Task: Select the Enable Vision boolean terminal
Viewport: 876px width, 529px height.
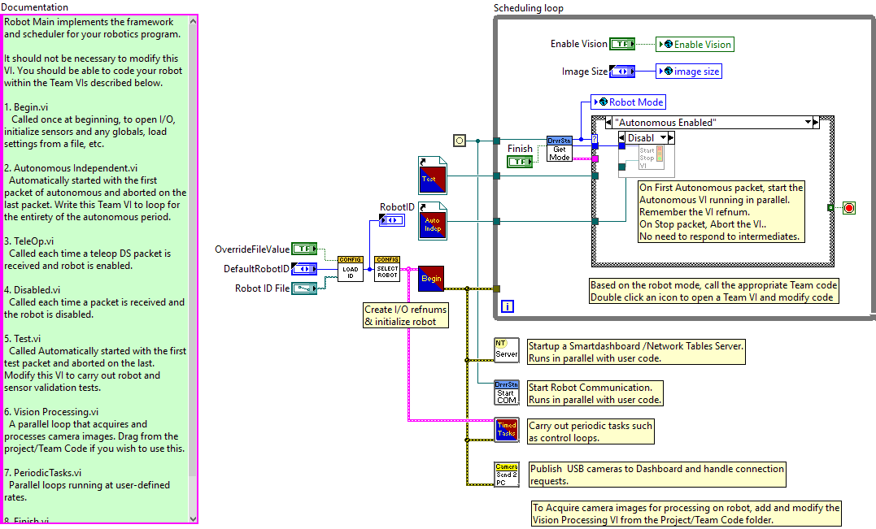Action: click(622, 44)
